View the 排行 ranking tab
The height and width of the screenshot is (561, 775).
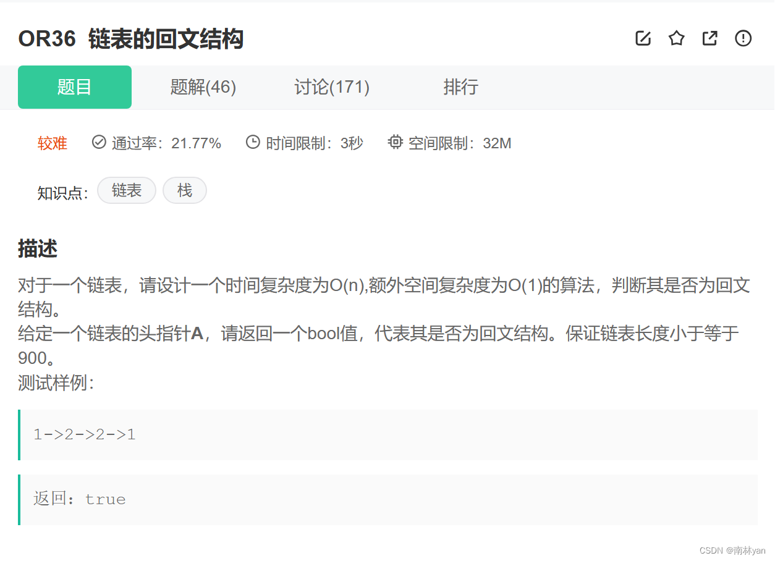460,87
